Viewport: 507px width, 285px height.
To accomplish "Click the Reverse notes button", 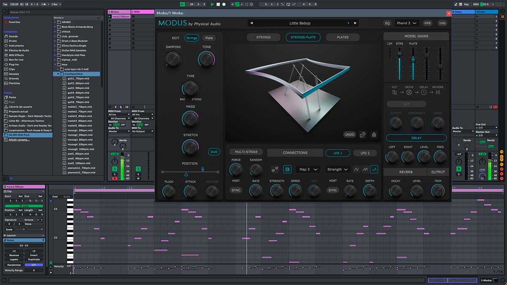I will (14, 255).
